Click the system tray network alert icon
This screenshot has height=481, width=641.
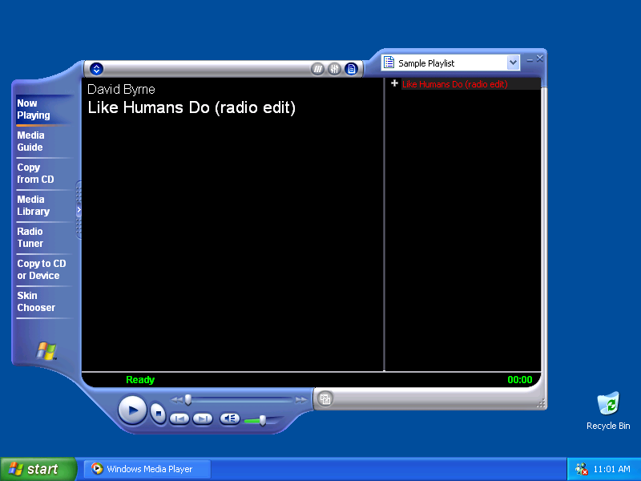point(581,469)
